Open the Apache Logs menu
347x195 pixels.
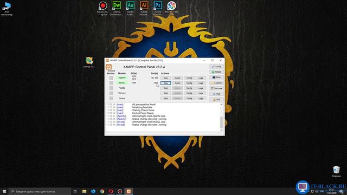(x=201, y=78)
